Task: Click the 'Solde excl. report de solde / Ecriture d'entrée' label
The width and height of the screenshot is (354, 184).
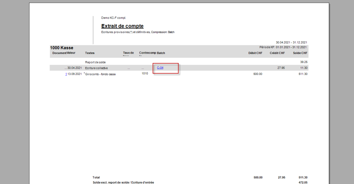Action: (x=123, y=182)
